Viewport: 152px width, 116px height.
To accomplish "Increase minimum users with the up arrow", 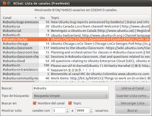I will [x=67, y=109].
